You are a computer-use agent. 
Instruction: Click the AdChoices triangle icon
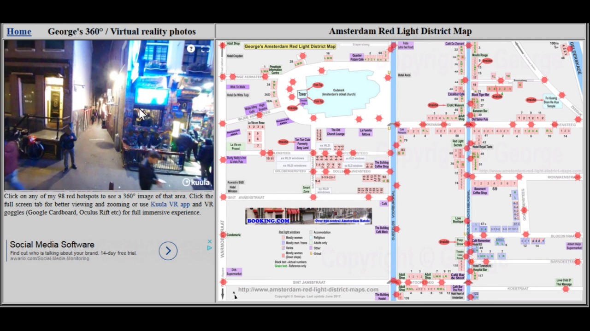tap(210, 248)
